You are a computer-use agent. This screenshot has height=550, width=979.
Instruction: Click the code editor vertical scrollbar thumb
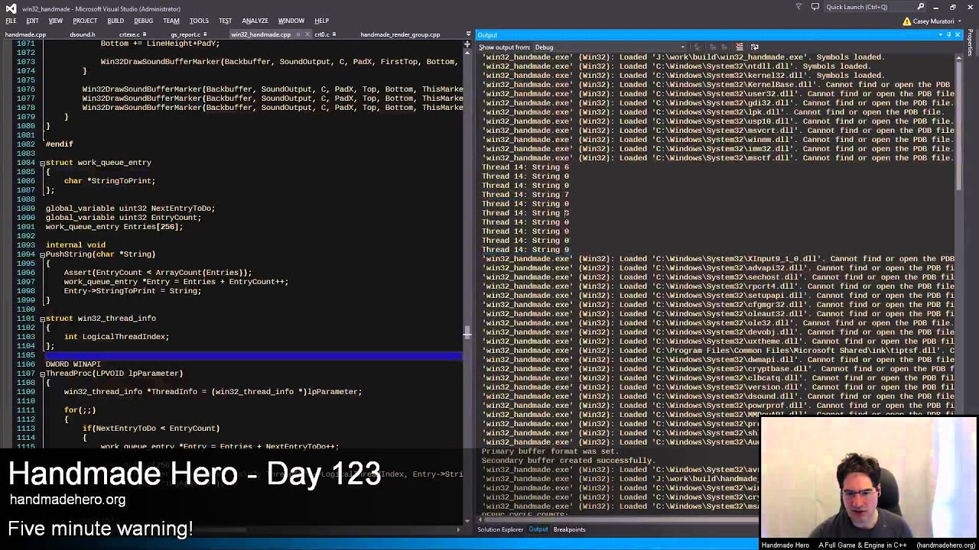[467, 332]
